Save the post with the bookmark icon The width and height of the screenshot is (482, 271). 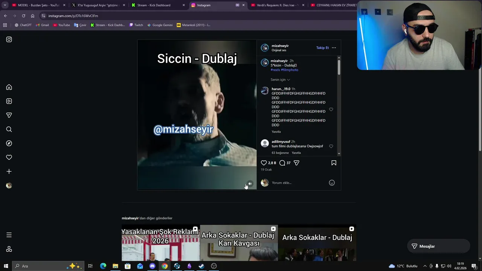coord(334,163)
